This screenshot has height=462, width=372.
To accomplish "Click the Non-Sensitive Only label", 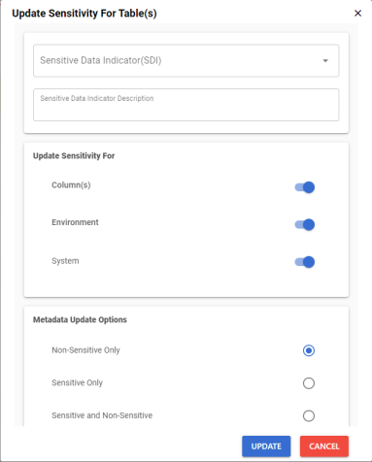I will 85,350.
